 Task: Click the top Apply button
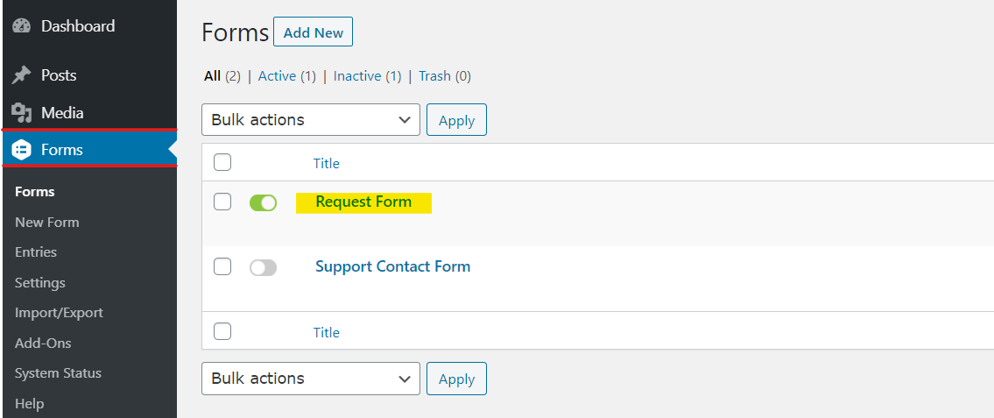click(456, 121)
